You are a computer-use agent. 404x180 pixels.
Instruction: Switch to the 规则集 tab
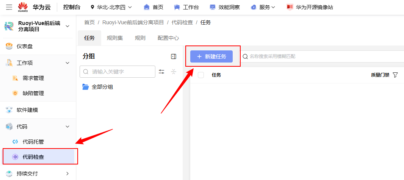[115, 38]
